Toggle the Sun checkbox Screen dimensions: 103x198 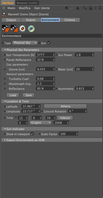(49, 43)
